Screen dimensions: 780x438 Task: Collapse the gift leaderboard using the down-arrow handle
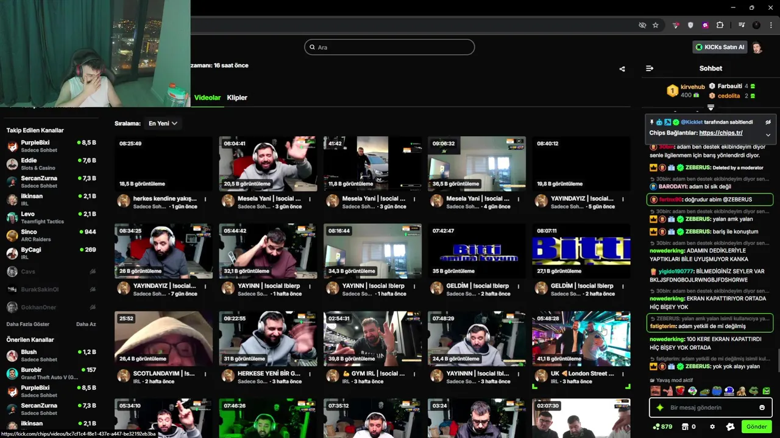(x=711, y=108)
